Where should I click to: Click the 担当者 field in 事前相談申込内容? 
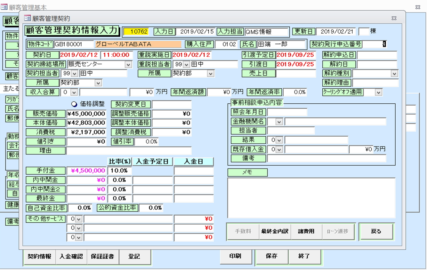coord(291,131)
